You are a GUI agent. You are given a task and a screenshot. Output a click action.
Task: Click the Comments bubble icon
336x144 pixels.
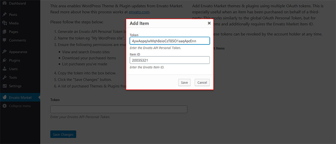click(4, 40)
